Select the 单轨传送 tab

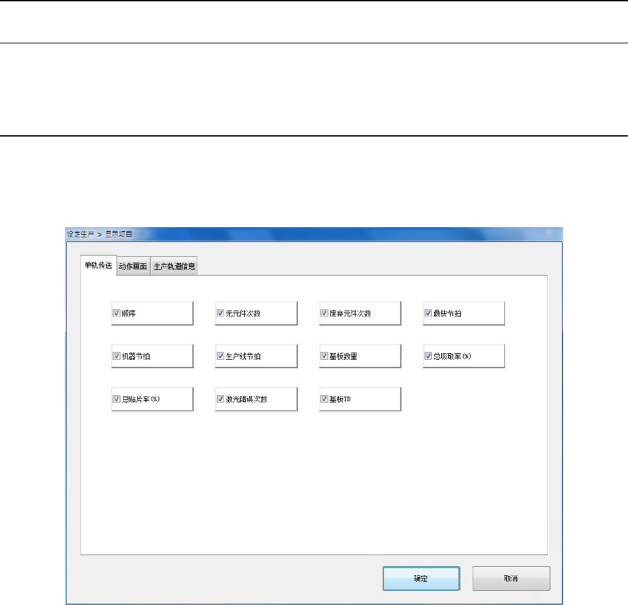(x=98, y=265)
